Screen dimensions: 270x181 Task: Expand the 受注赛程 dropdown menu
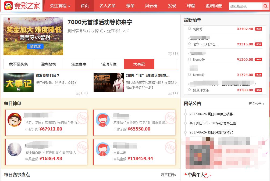tap(59, 6)
